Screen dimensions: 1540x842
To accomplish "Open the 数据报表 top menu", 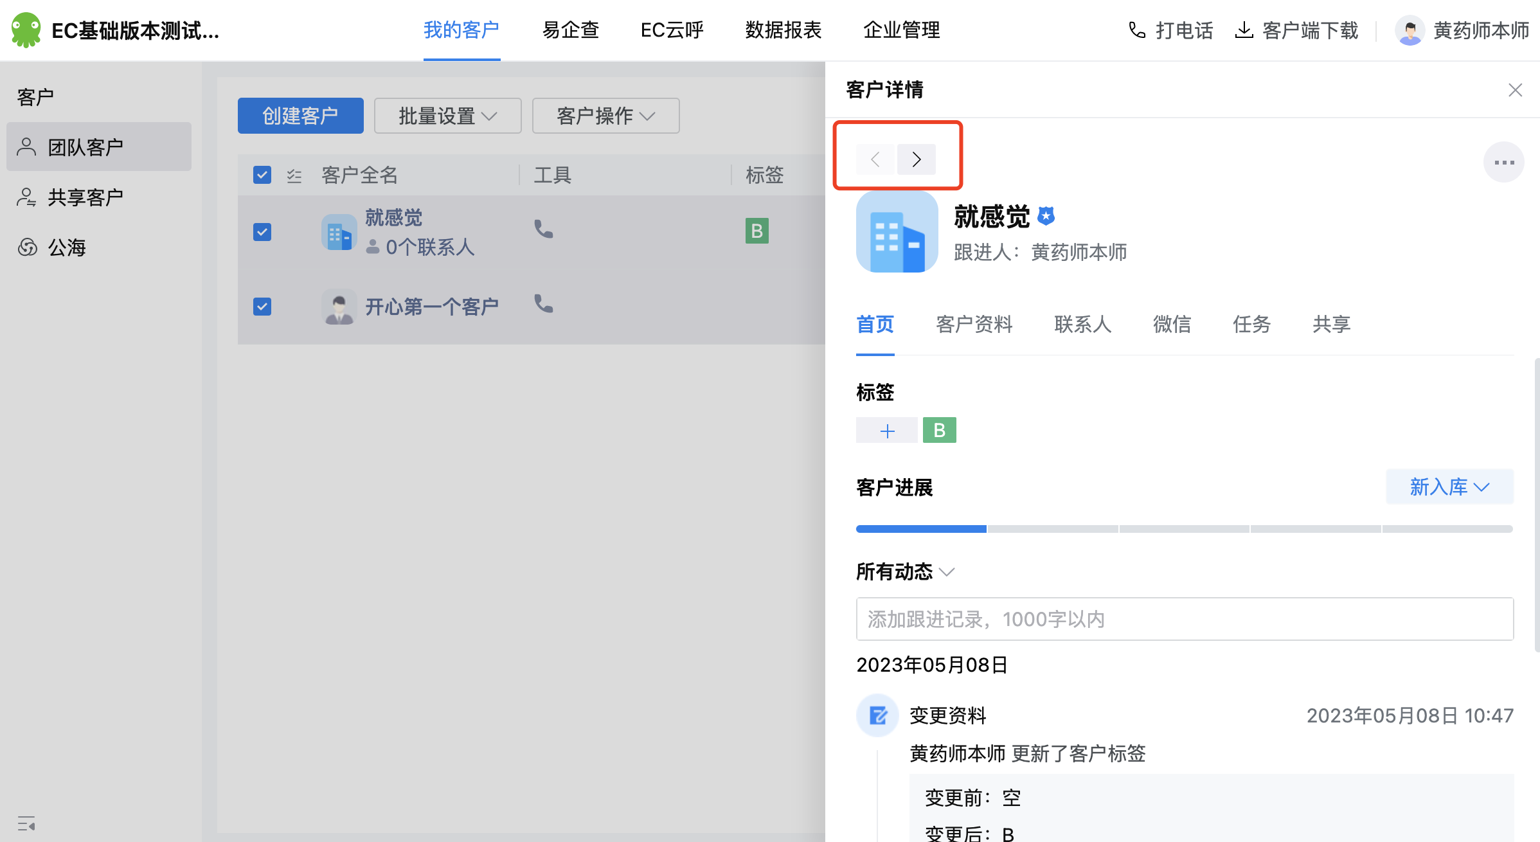I will pos(783,30).
